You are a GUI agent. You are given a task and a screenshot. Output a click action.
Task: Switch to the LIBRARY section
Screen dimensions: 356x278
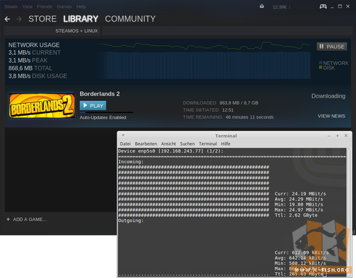[x=81, y=19]
